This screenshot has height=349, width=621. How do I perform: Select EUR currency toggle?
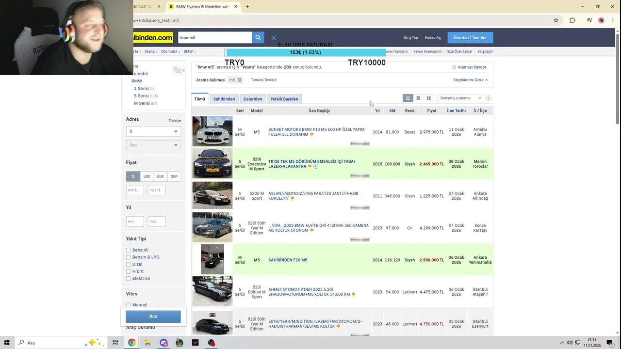click(x=160, y=176)
